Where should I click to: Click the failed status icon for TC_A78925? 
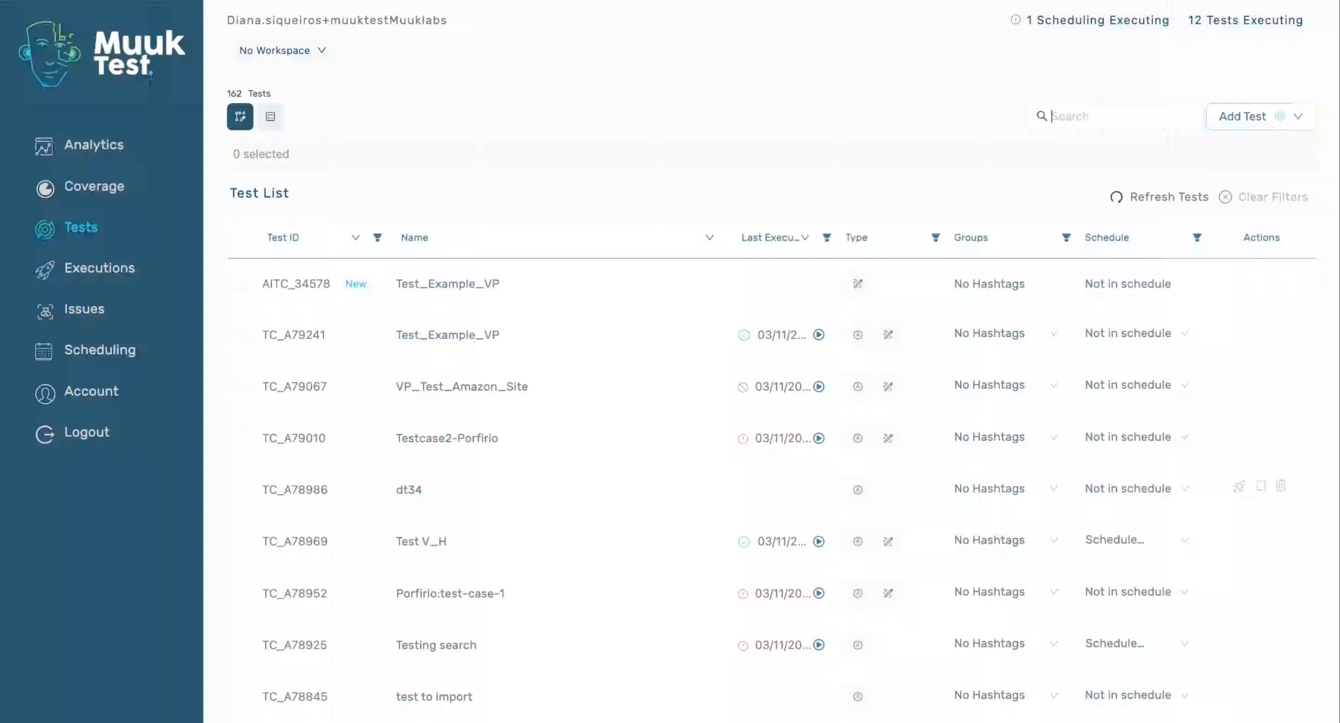point(743,646)
